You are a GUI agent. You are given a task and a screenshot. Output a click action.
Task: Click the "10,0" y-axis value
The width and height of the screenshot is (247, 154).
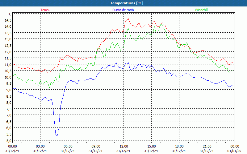point(8,77)
